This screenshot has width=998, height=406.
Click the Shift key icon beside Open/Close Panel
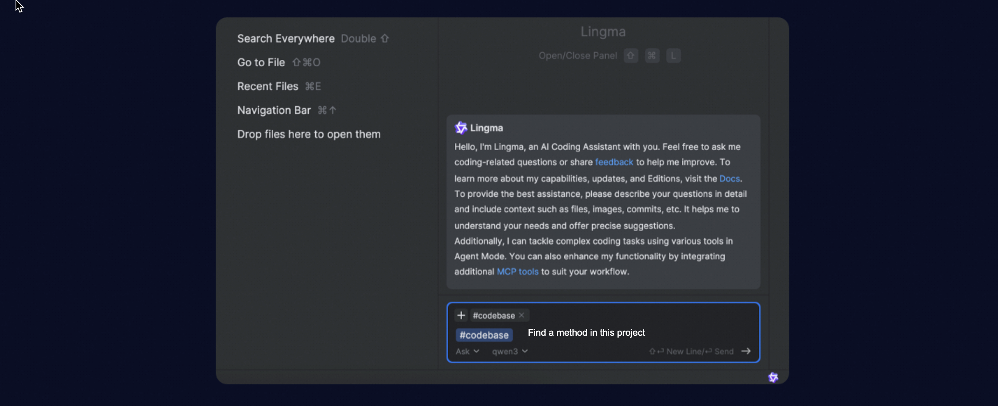pyautogui.click(x=631, y=56)
